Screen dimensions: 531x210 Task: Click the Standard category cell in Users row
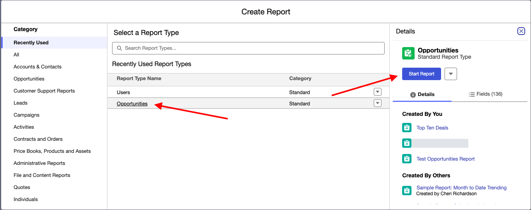click(299, 93)
